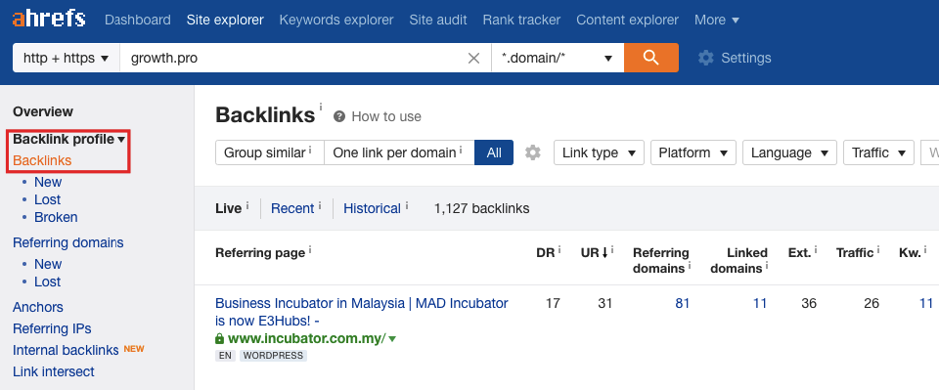Click the ahrefs logo
Image resolution: width=939 pixels, height=390 pixels.
click(x=49, y=20)
